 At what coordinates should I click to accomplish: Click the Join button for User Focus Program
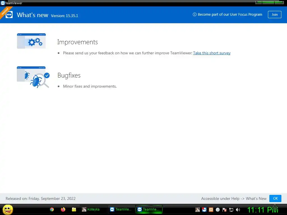point(275,15)
